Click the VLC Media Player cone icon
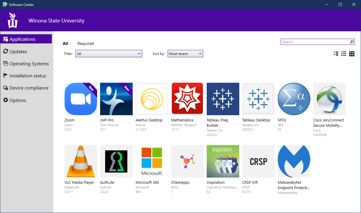Screen dimensions: 361x213 tap(81, 161)
